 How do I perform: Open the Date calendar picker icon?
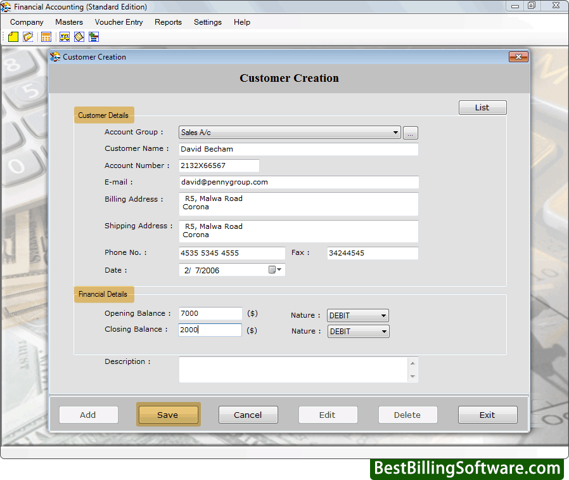click(275, 269)
